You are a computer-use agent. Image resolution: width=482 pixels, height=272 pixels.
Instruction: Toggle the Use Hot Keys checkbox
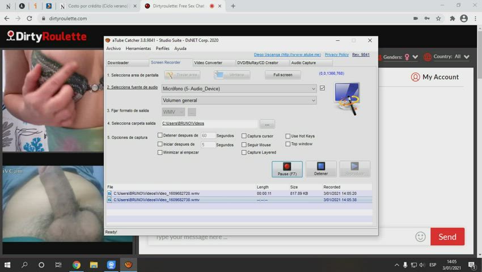coord(287,136)
